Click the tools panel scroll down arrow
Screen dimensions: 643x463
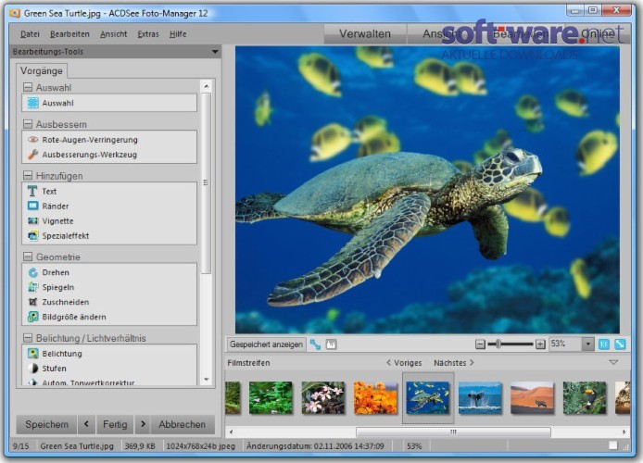(207, 380)
